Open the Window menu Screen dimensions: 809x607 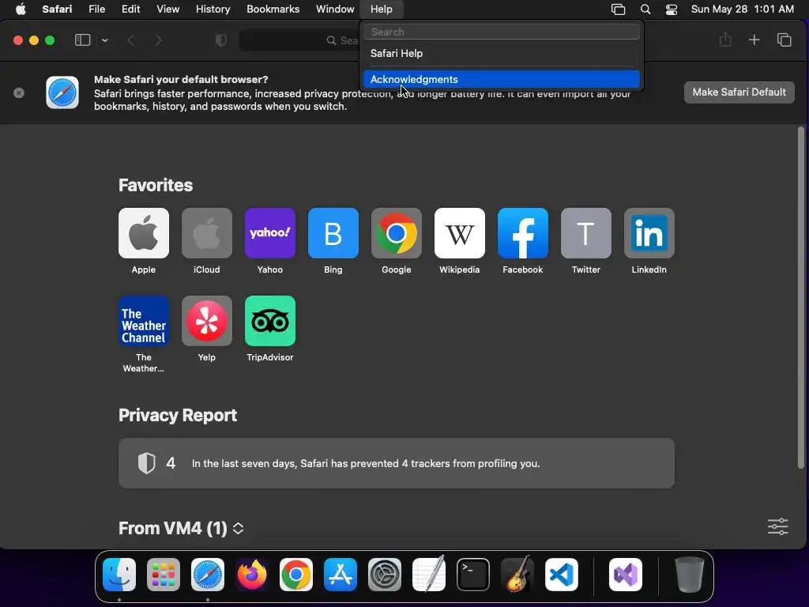click(x=335, y=9)
